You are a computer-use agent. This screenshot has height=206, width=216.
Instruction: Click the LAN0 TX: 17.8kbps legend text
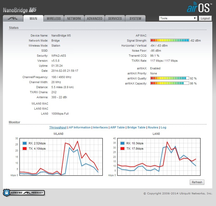point(135,149)
